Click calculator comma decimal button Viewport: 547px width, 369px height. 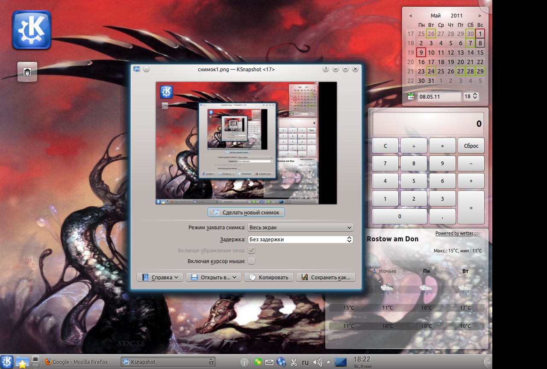coord(442,216)
